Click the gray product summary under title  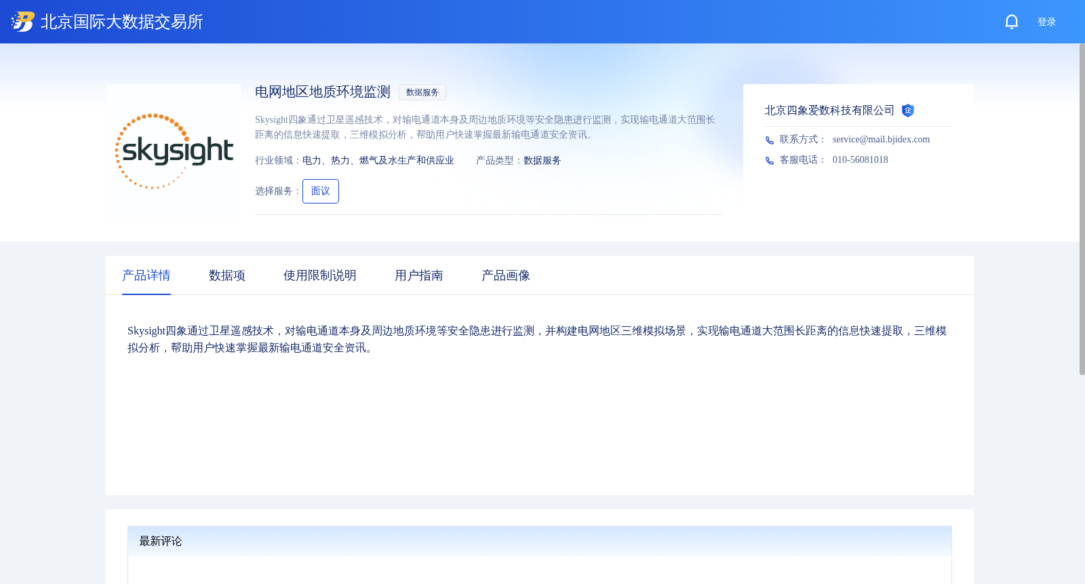[486, 127]
